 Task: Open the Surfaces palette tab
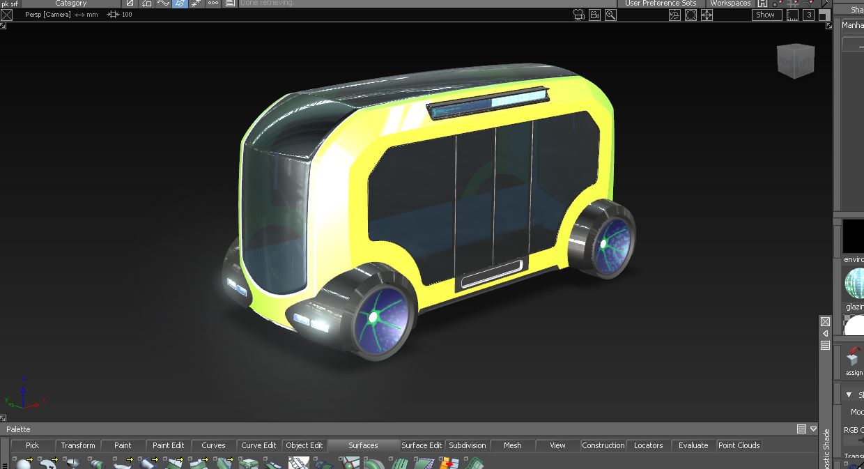click(363, 445)
